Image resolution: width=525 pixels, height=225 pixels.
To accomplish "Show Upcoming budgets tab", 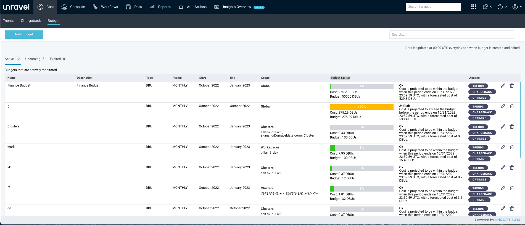I will click(35, 59).
